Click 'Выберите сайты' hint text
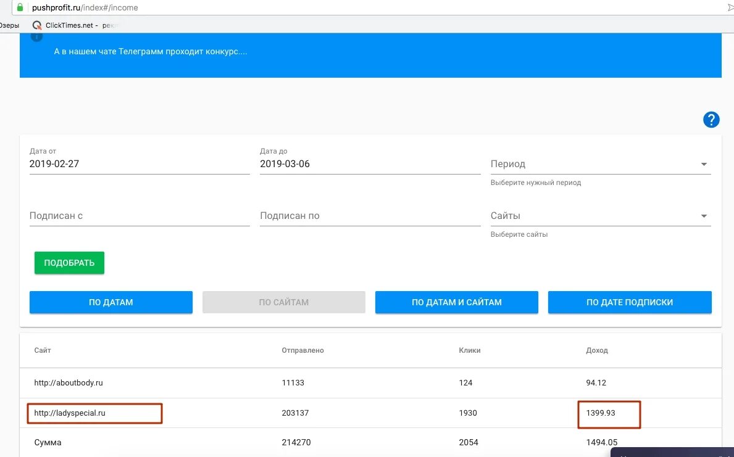 click(x=519, y=234)
